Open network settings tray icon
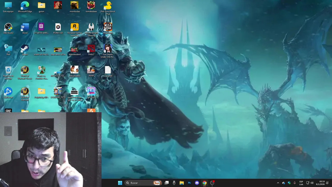 point(308,183)
